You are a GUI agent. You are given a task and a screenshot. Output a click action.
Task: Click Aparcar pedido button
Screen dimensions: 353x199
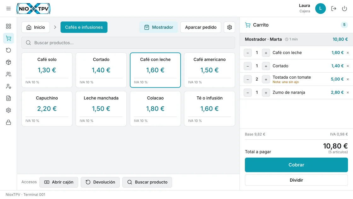coord(201,27)
